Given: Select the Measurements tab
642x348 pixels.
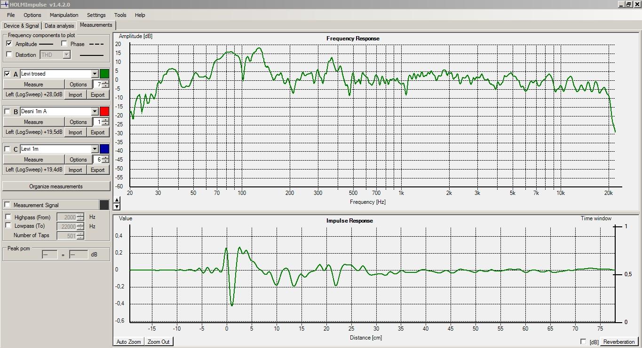Looking at the screenshot, I should pyautogui.click(x=96, y=25).
